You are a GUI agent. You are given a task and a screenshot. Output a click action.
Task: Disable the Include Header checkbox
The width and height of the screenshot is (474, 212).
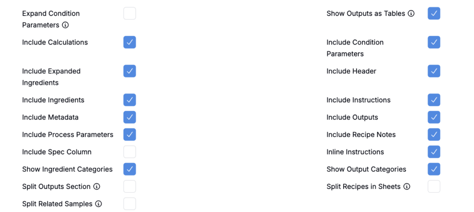[x=434, y=71]
